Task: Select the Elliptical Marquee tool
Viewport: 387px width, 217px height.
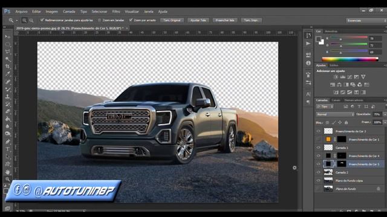Action: coord(8,44)
